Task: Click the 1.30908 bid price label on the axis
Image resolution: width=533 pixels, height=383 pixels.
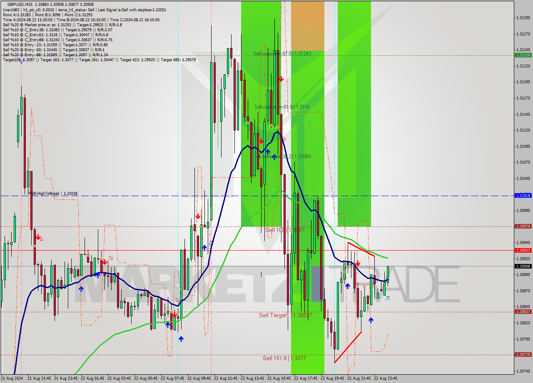Action: click(524, 266)
